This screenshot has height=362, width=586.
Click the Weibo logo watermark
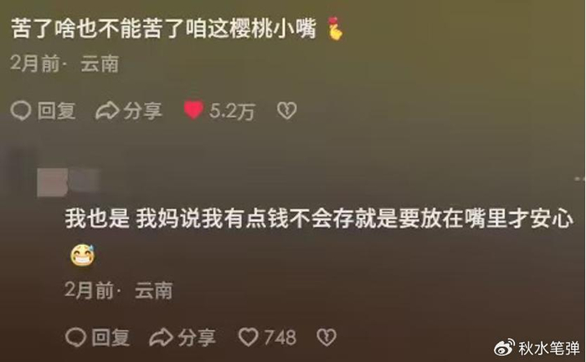click(x=504, y=348)
